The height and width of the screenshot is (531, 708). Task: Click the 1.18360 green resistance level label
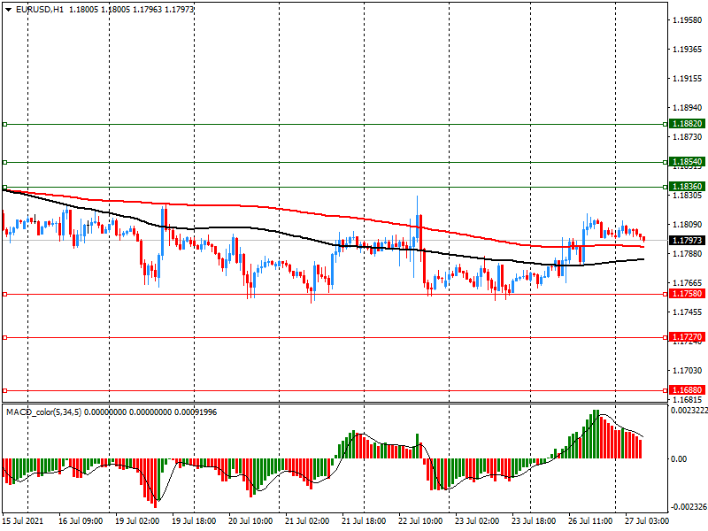point(687,187)
